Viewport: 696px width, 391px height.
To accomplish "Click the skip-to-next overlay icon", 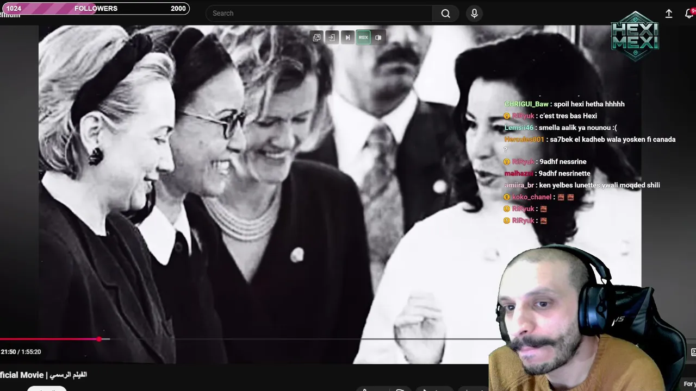I will 347,37.
